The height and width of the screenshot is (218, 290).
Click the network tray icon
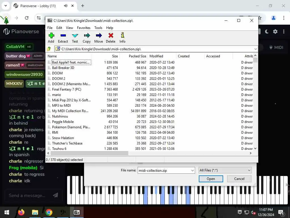click(247, 212)
